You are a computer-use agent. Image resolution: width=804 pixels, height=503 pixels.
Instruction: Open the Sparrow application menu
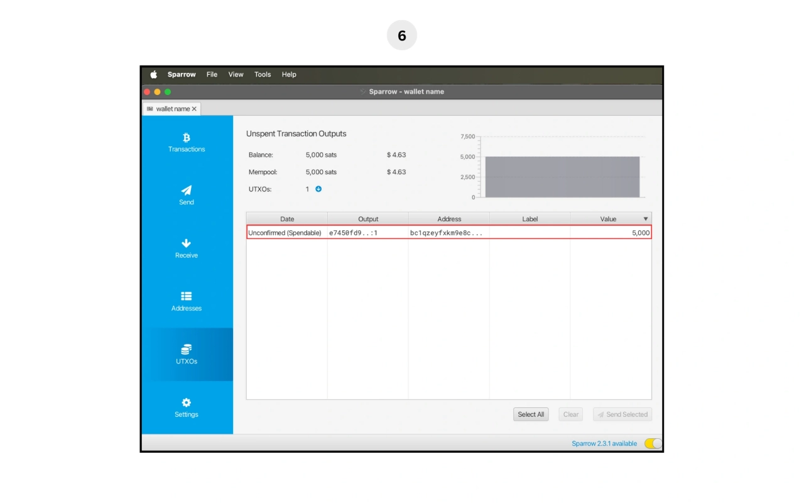(x=182, y=74)
